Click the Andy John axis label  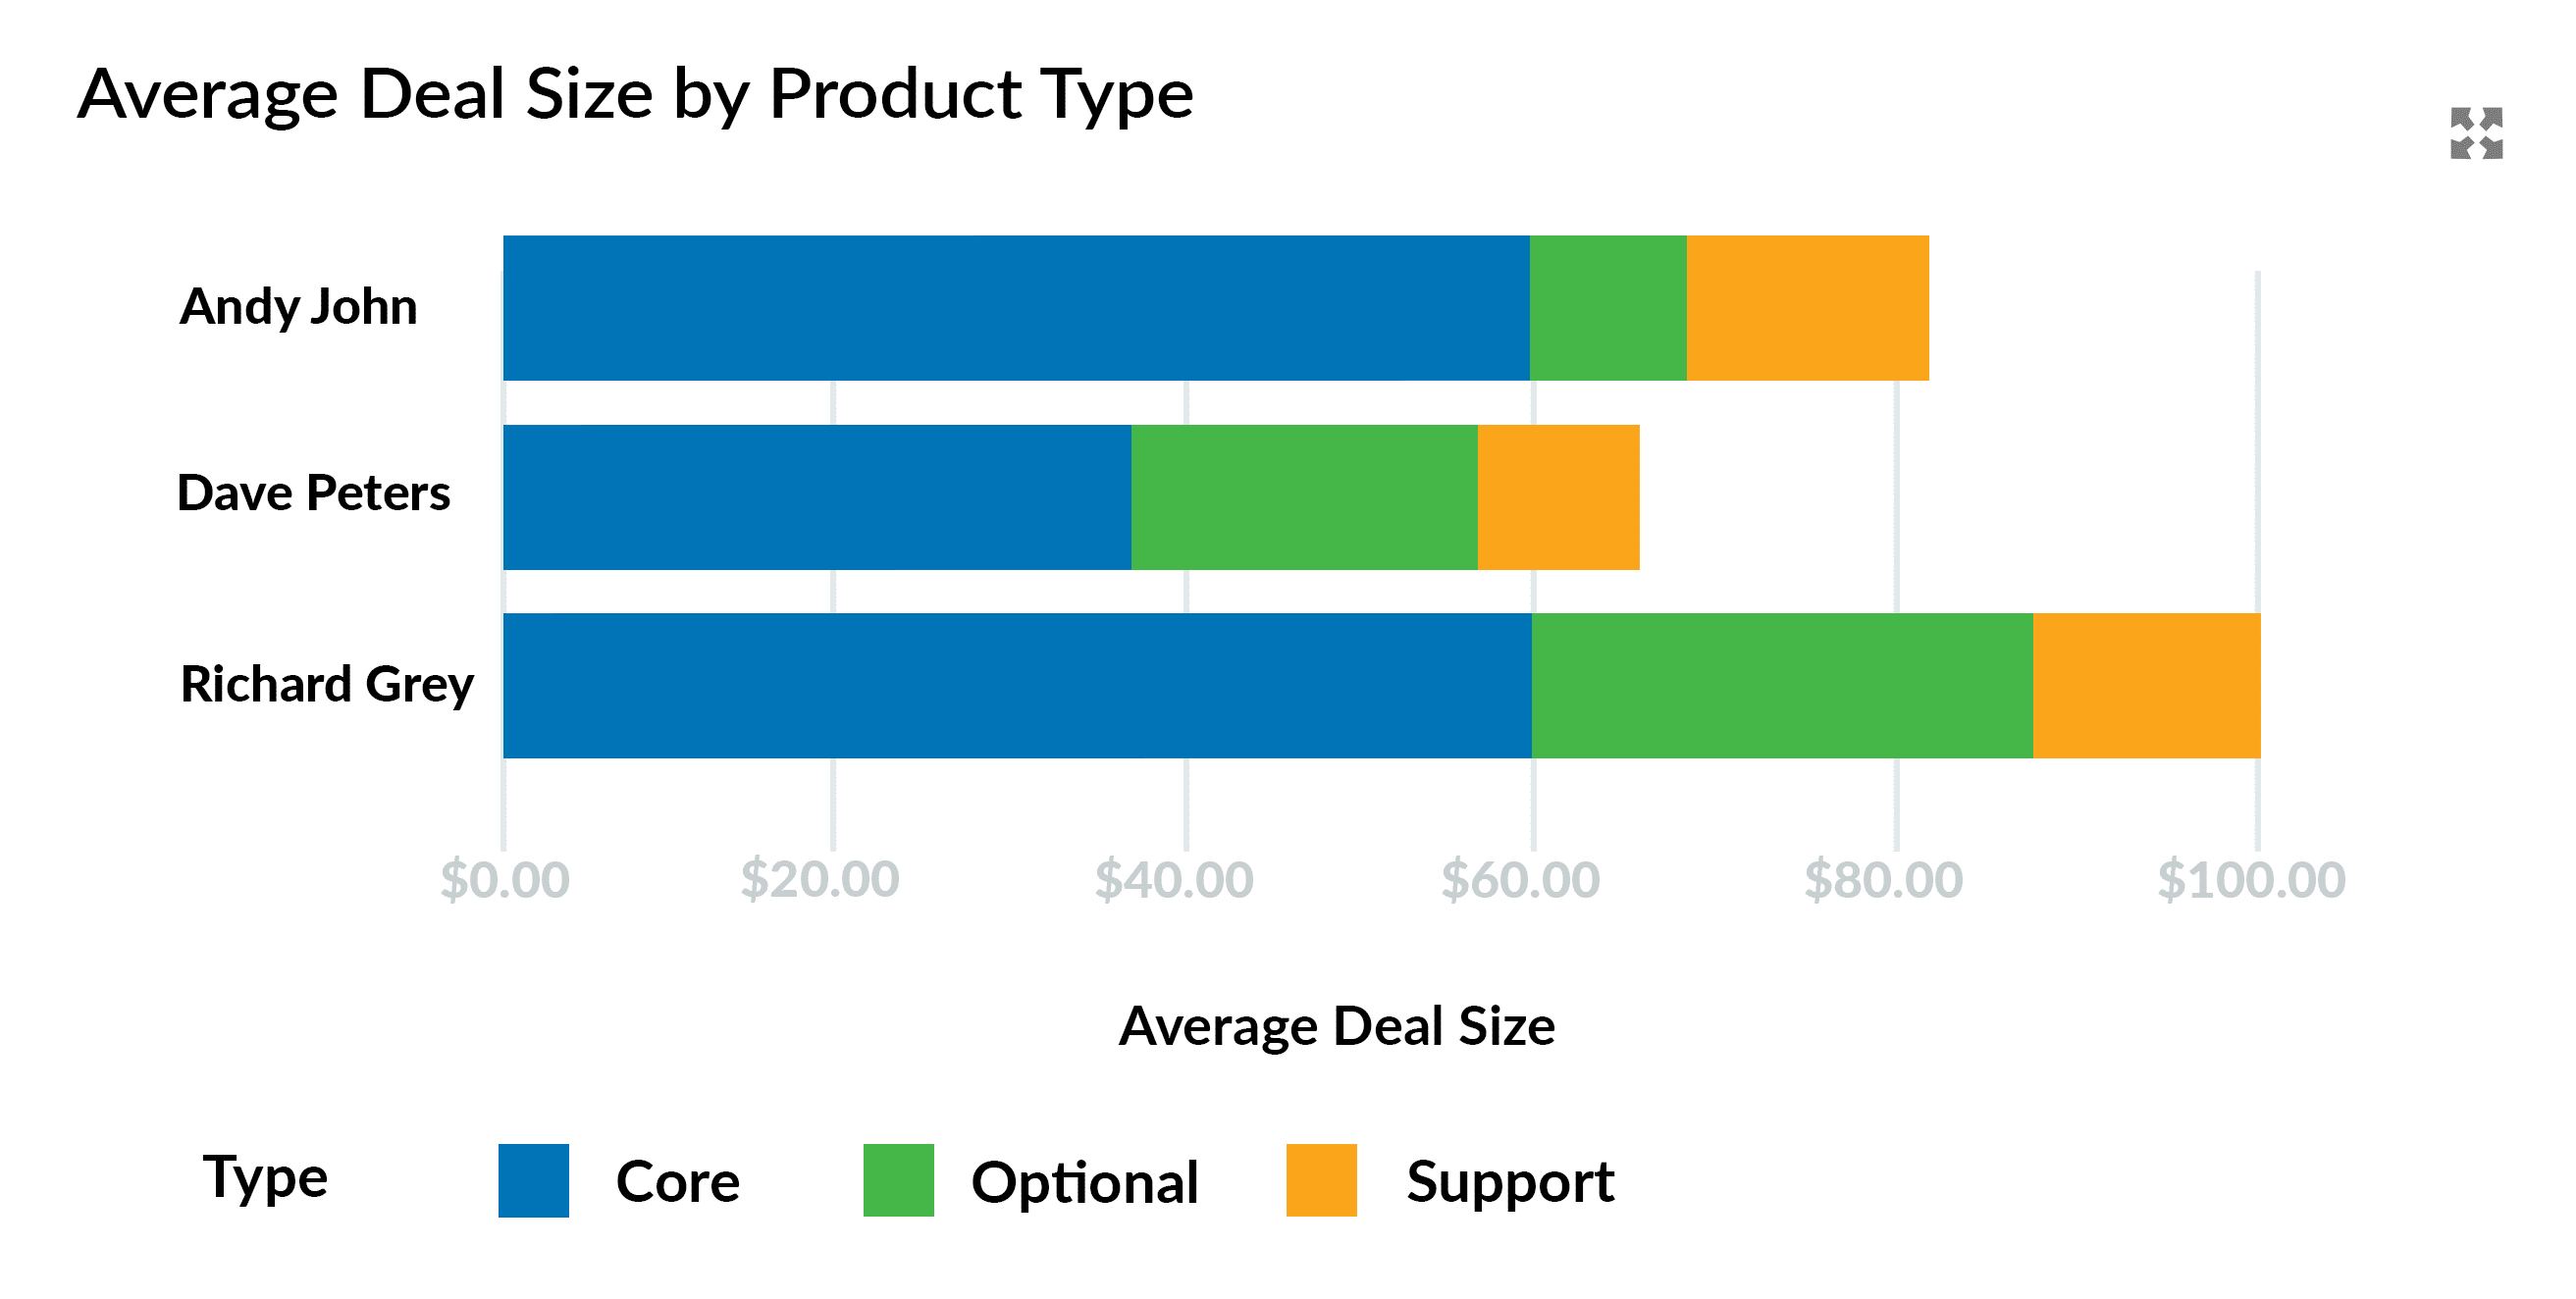click(298, 306)
